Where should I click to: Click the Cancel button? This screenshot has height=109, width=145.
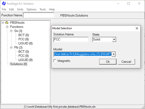126,62
